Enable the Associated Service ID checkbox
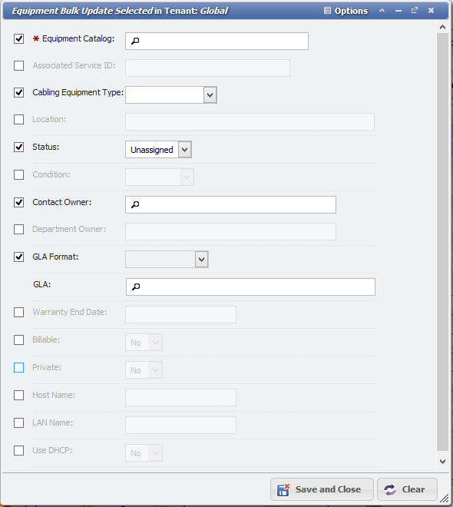Viewport: 453px width, 507px height. tap(18, 65)
